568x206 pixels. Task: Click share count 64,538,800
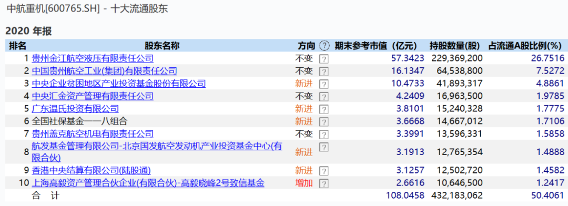460,71
